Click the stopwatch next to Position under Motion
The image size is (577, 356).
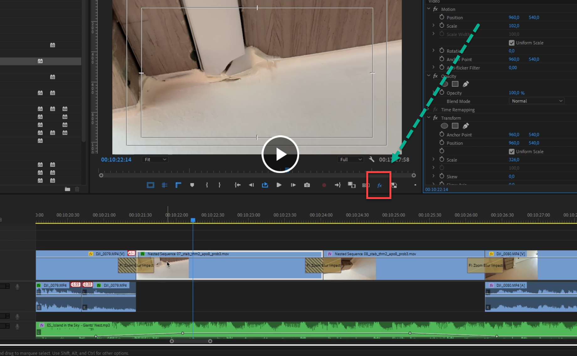(442, 17)
